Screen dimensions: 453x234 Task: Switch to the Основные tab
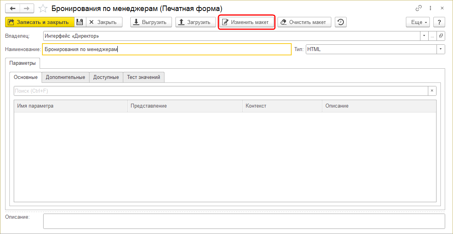coord(26,77)
